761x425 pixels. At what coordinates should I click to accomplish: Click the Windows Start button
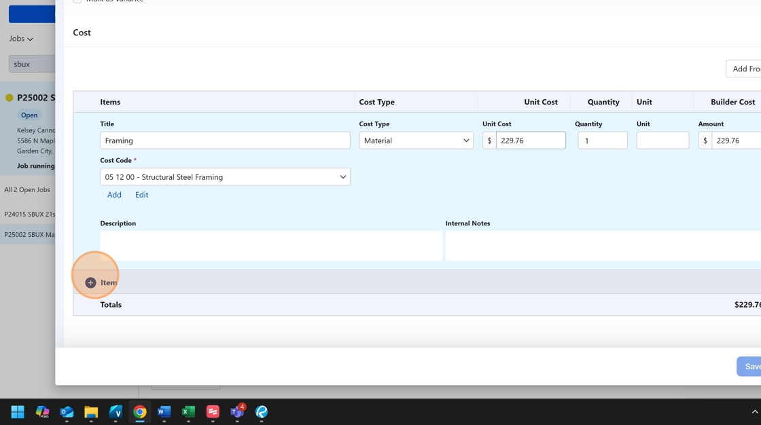pyautogui.click(x=18, y=411)
